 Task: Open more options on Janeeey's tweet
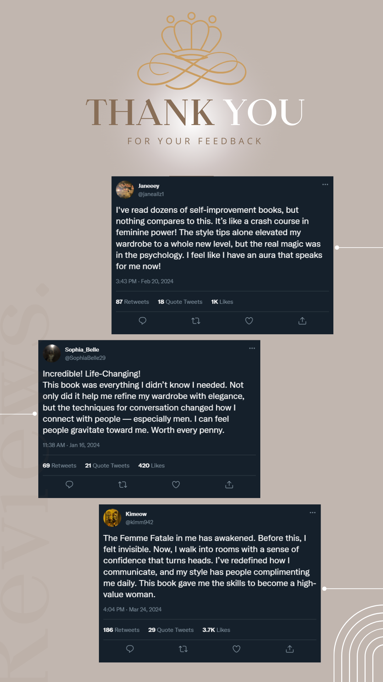pos(325,185)
